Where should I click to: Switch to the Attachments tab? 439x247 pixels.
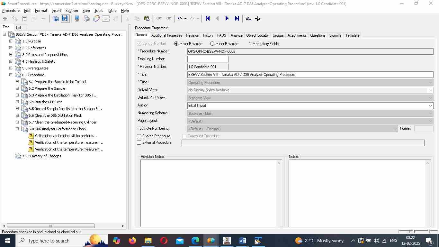click(x=297, y=35)
